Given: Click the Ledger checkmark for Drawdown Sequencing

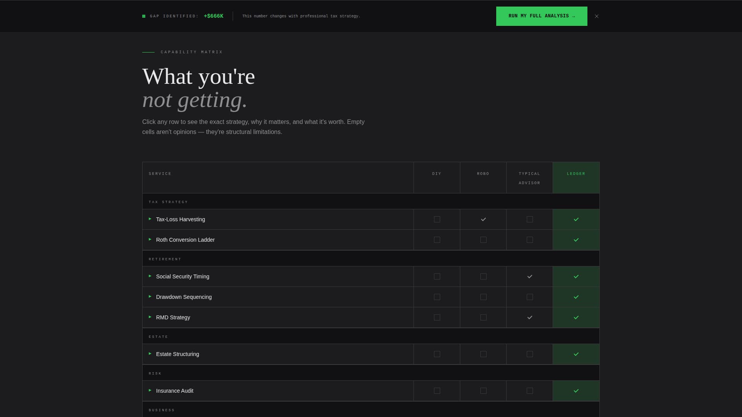Looking at the screenshot, I should (x=576, y=297).
